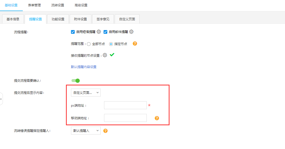This screenshot has height=149, width=285.
Task: Click orange help icon beside 指定节点
Action: pyautogui.click(x=135, y=44)
